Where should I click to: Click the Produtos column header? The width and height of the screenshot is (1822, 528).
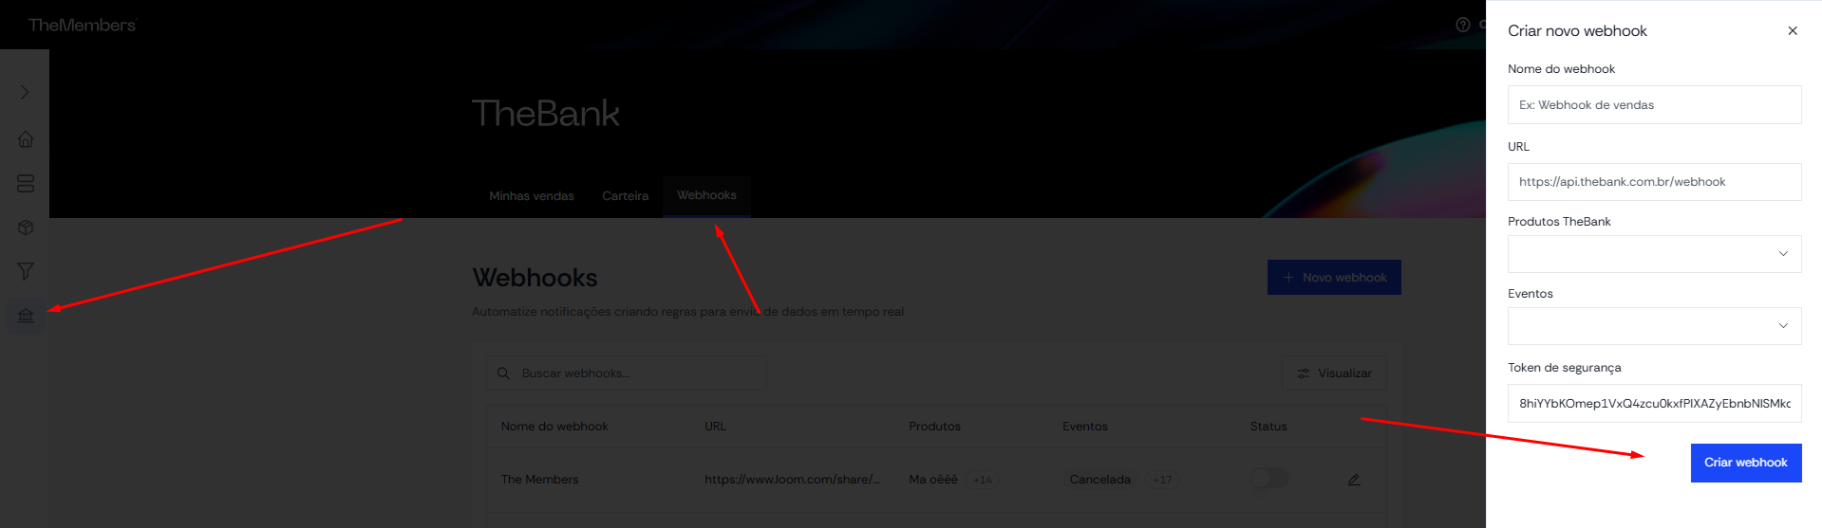point(934,427)
